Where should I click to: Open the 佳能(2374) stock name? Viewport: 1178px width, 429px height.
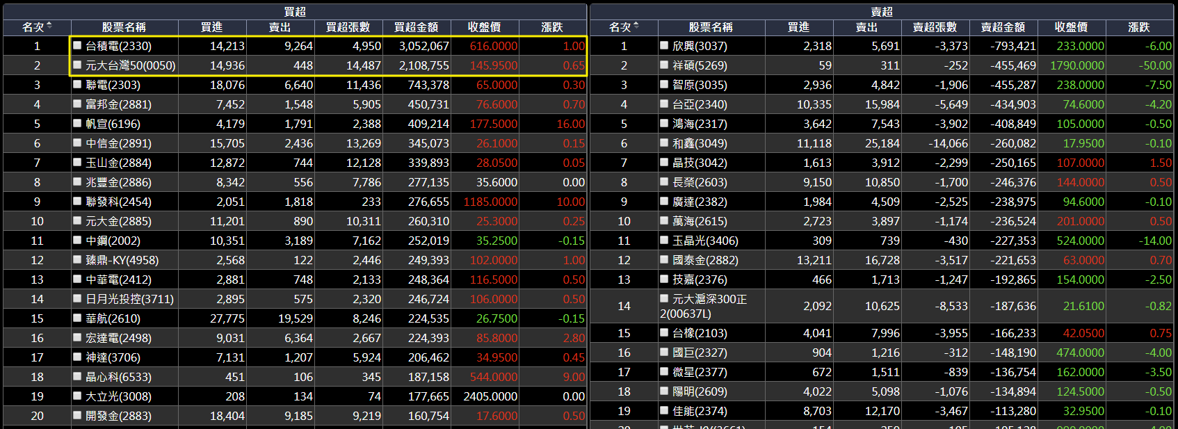pos(700,411)
